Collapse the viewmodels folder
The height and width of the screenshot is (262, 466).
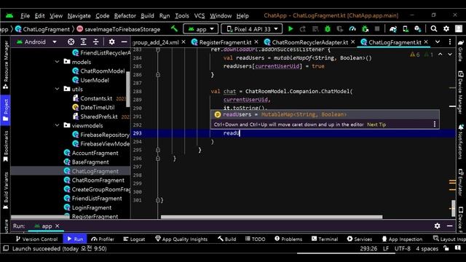tap(58, 125)
